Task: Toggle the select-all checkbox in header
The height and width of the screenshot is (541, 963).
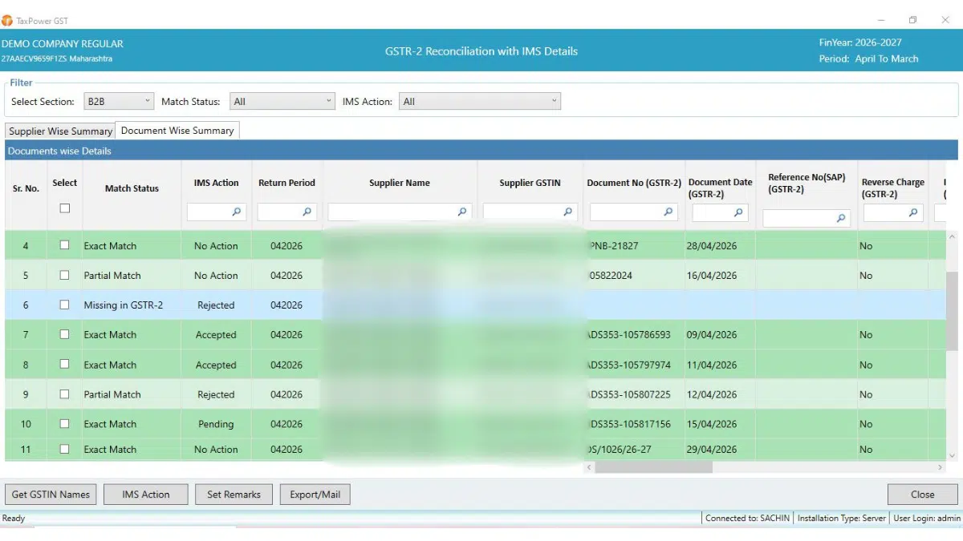Action: pos(65,208)
